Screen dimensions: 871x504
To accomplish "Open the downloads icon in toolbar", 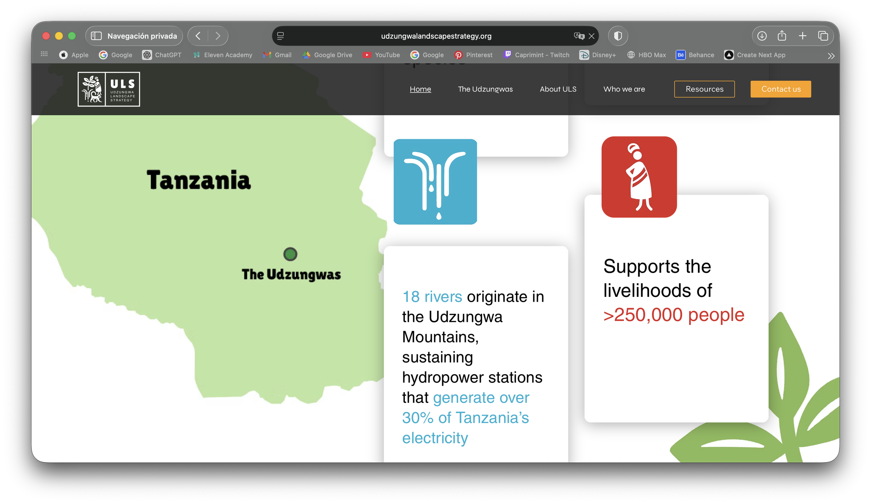I will pyautogui.click(x=762, y=36).
